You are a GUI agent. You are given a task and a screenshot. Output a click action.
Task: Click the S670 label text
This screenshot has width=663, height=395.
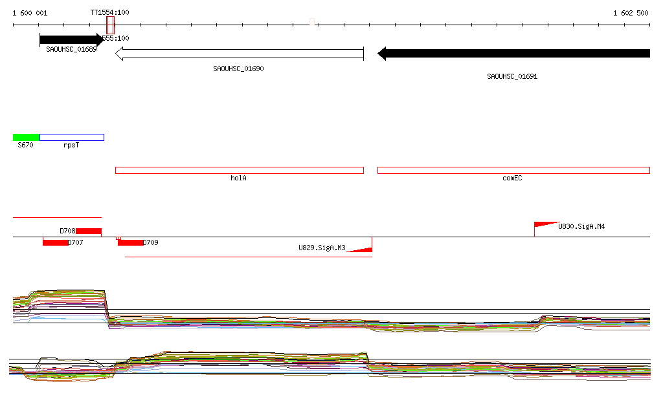[25, 145]
